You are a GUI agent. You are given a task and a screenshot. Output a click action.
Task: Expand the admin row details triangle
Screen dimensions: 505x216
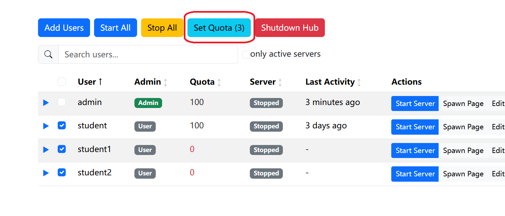pyautogui.click(x=46, y=103)
